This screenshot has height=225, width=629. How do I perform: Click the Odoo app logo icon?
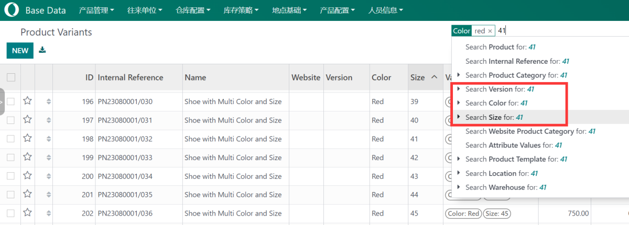pyautogui.click(x=12, y=10)
